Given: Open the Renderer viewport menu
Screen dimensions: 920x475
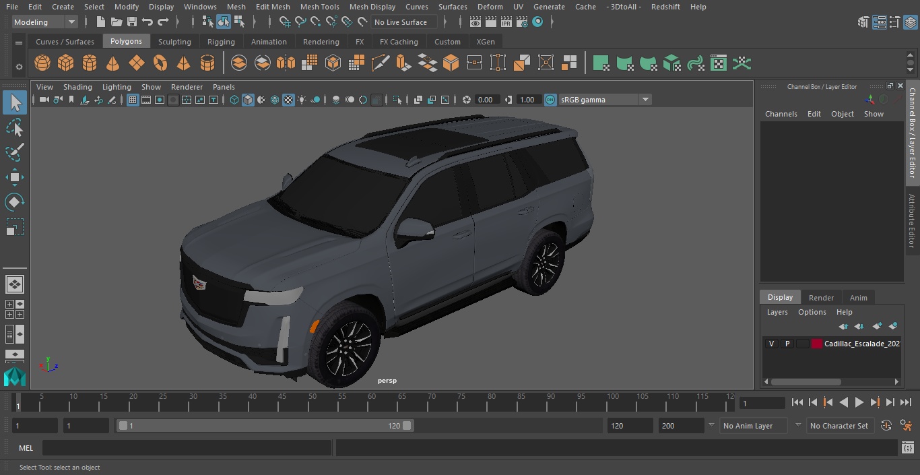Looking at the screenshot, I should click(187, 87).
